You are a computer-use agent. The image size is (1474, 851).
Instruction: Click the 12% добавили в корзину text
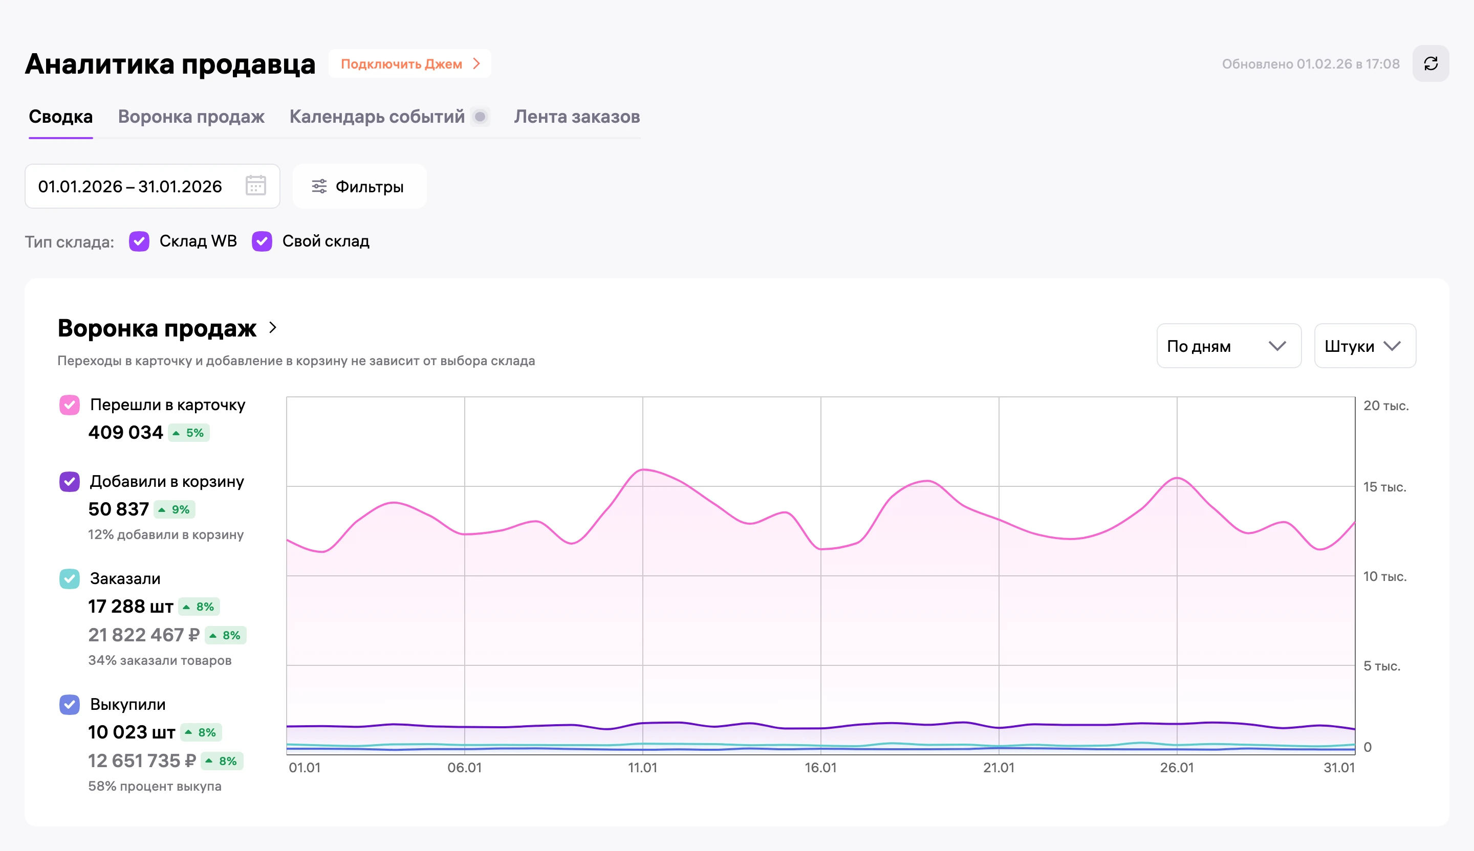tap(166, 535)
